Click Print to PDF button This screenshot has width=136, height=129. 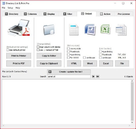(x=19, y=63)
